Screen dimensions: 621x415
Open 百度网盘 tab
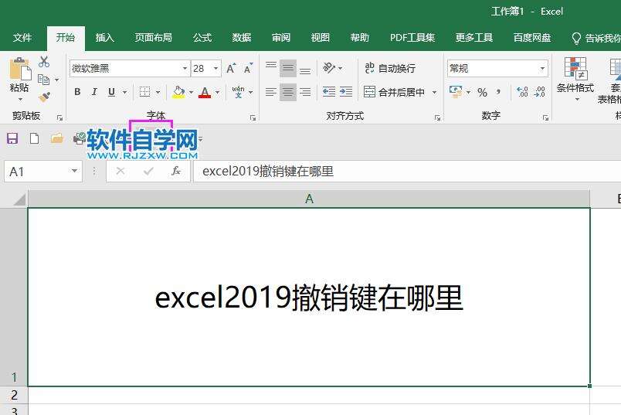[x=532, y=38]
